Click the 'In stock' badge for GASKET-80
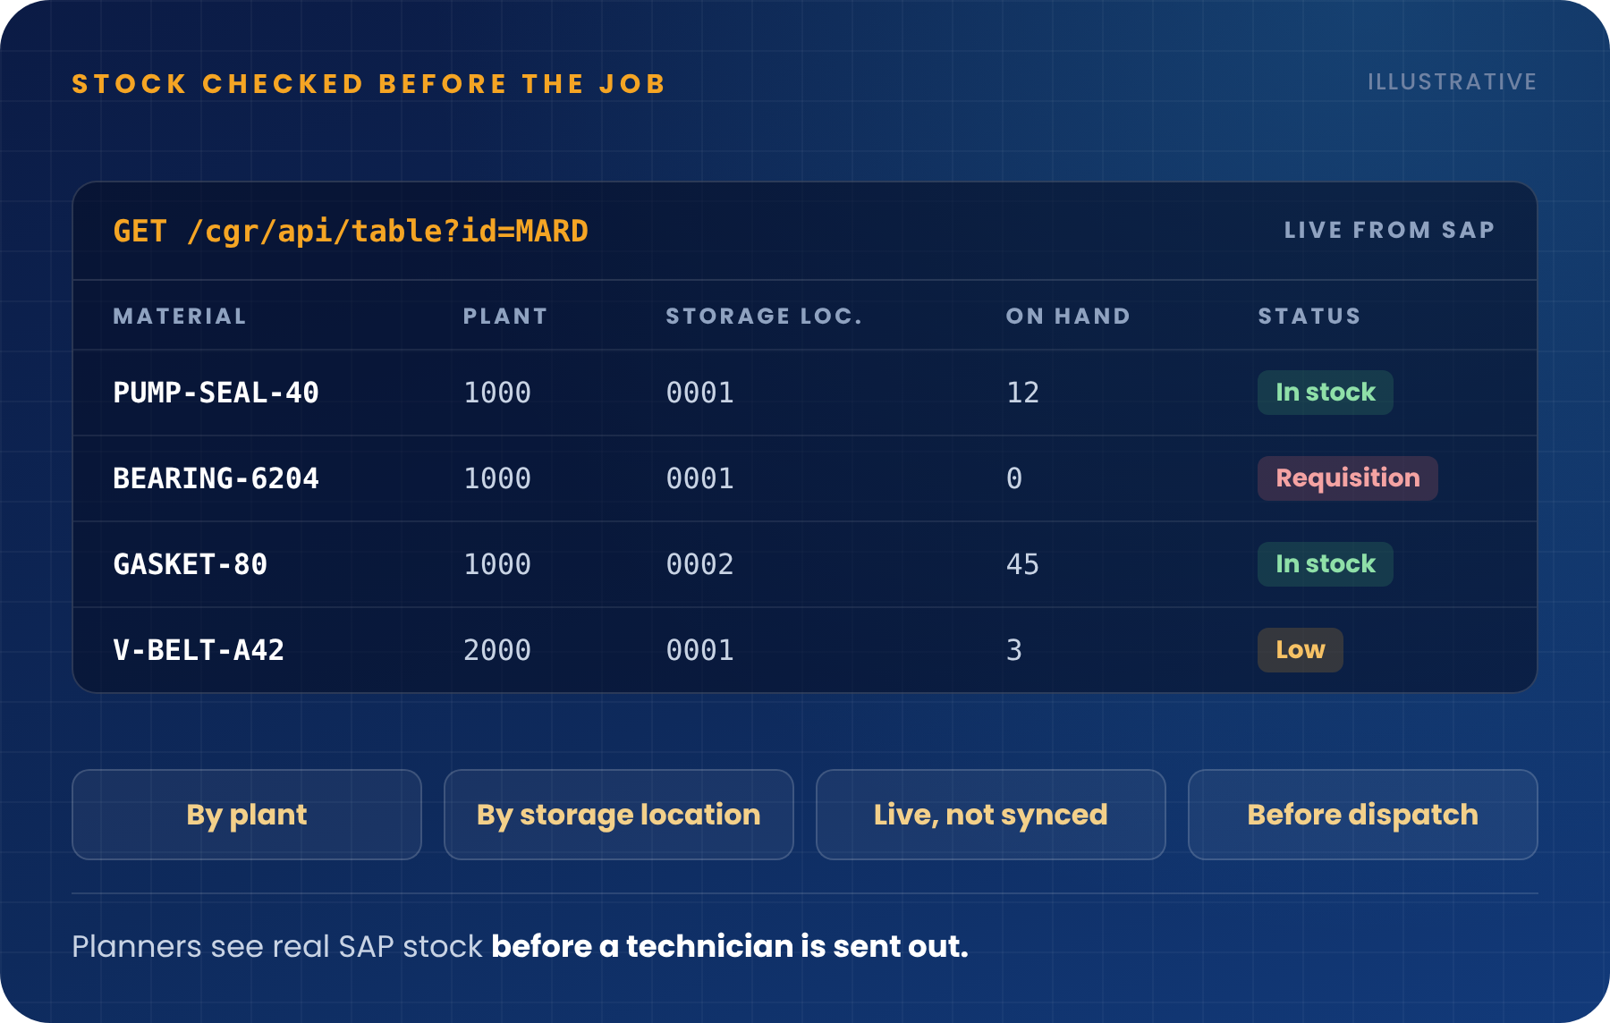The height and width of the screenshot is (1023, 1610). click(x=1326, y=564)
